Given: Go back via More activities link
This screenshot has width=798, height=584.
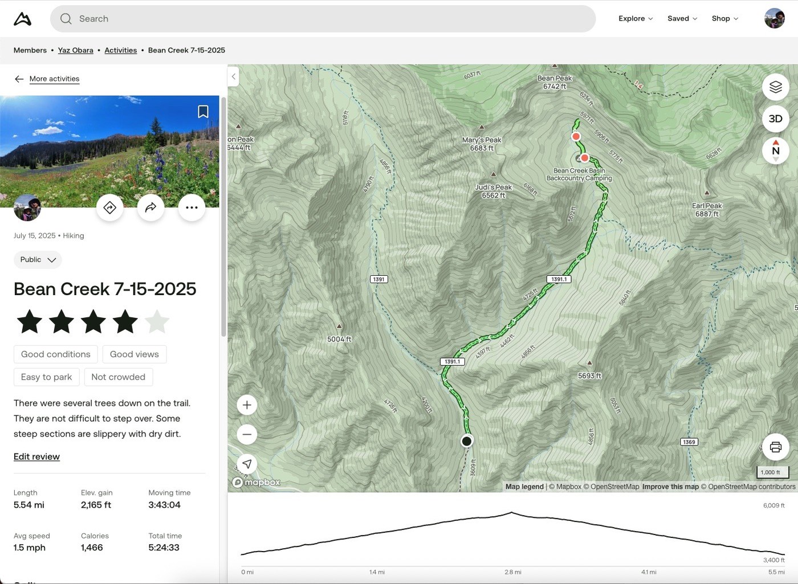Looking at the screenshot, I should click(54, 79).
